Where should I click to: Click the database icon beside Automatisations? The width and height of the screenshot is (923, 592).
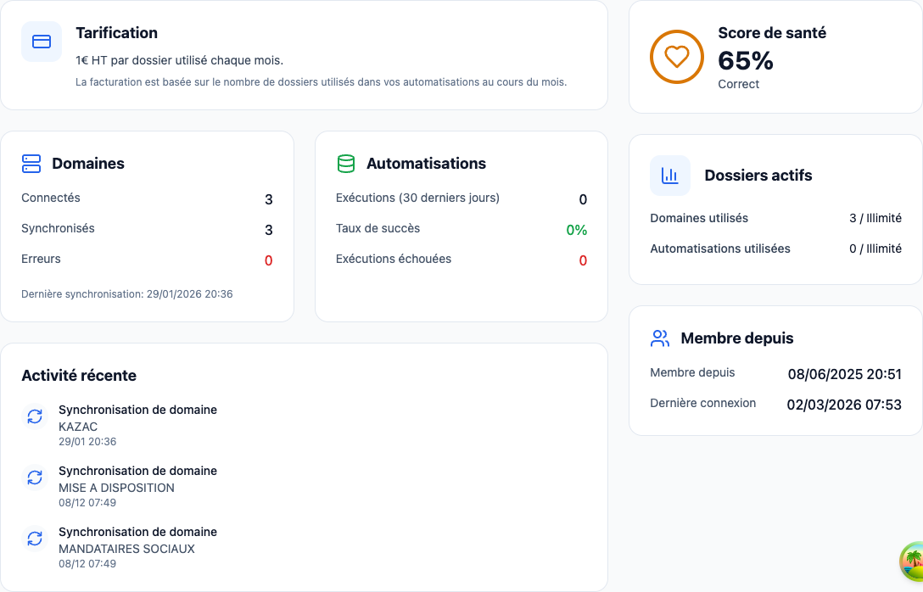coord(344,164)
